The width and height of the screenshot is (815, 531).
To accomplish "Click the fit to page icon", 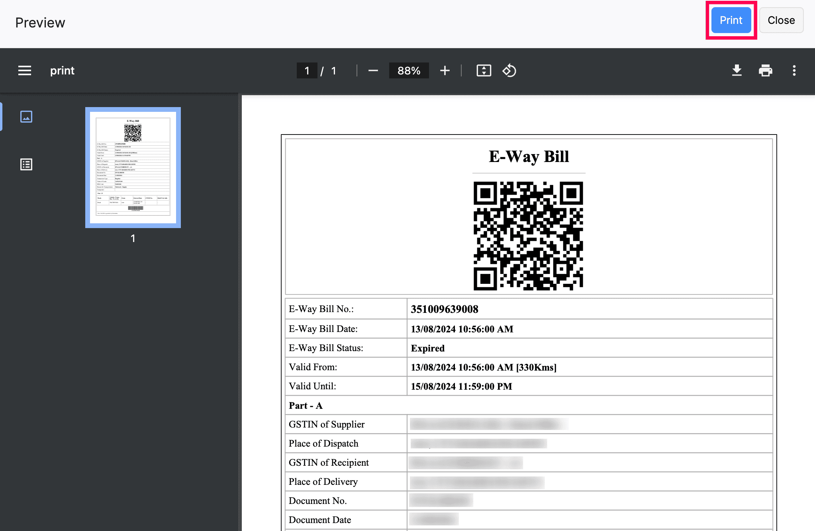I will click(484, 70).
